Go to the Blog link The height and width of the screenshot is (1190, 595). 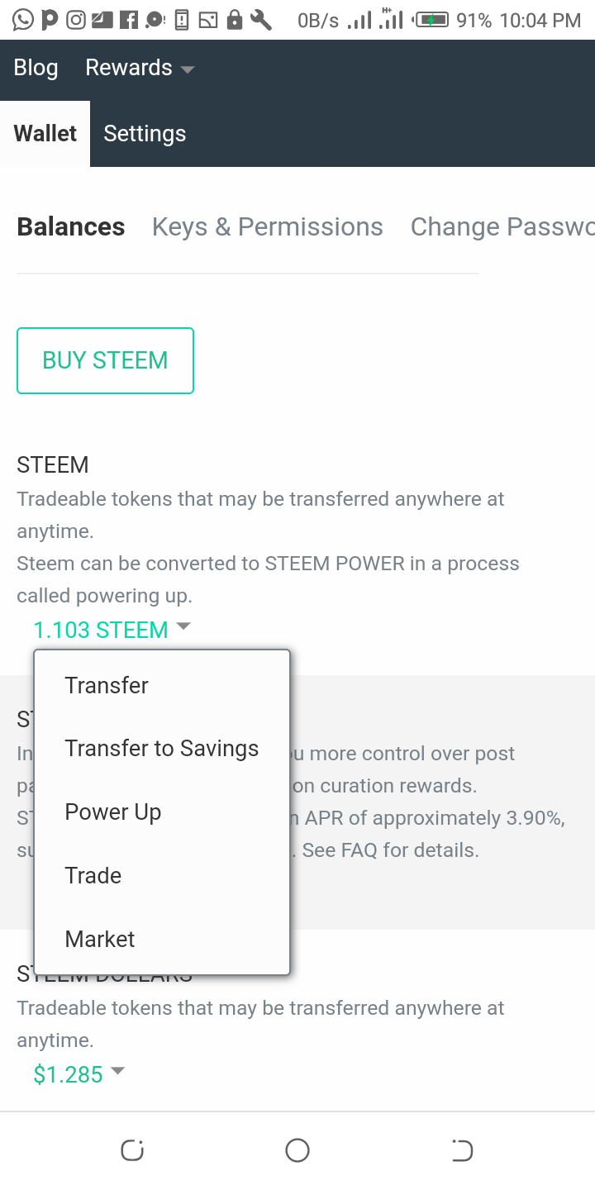[36, 68]
